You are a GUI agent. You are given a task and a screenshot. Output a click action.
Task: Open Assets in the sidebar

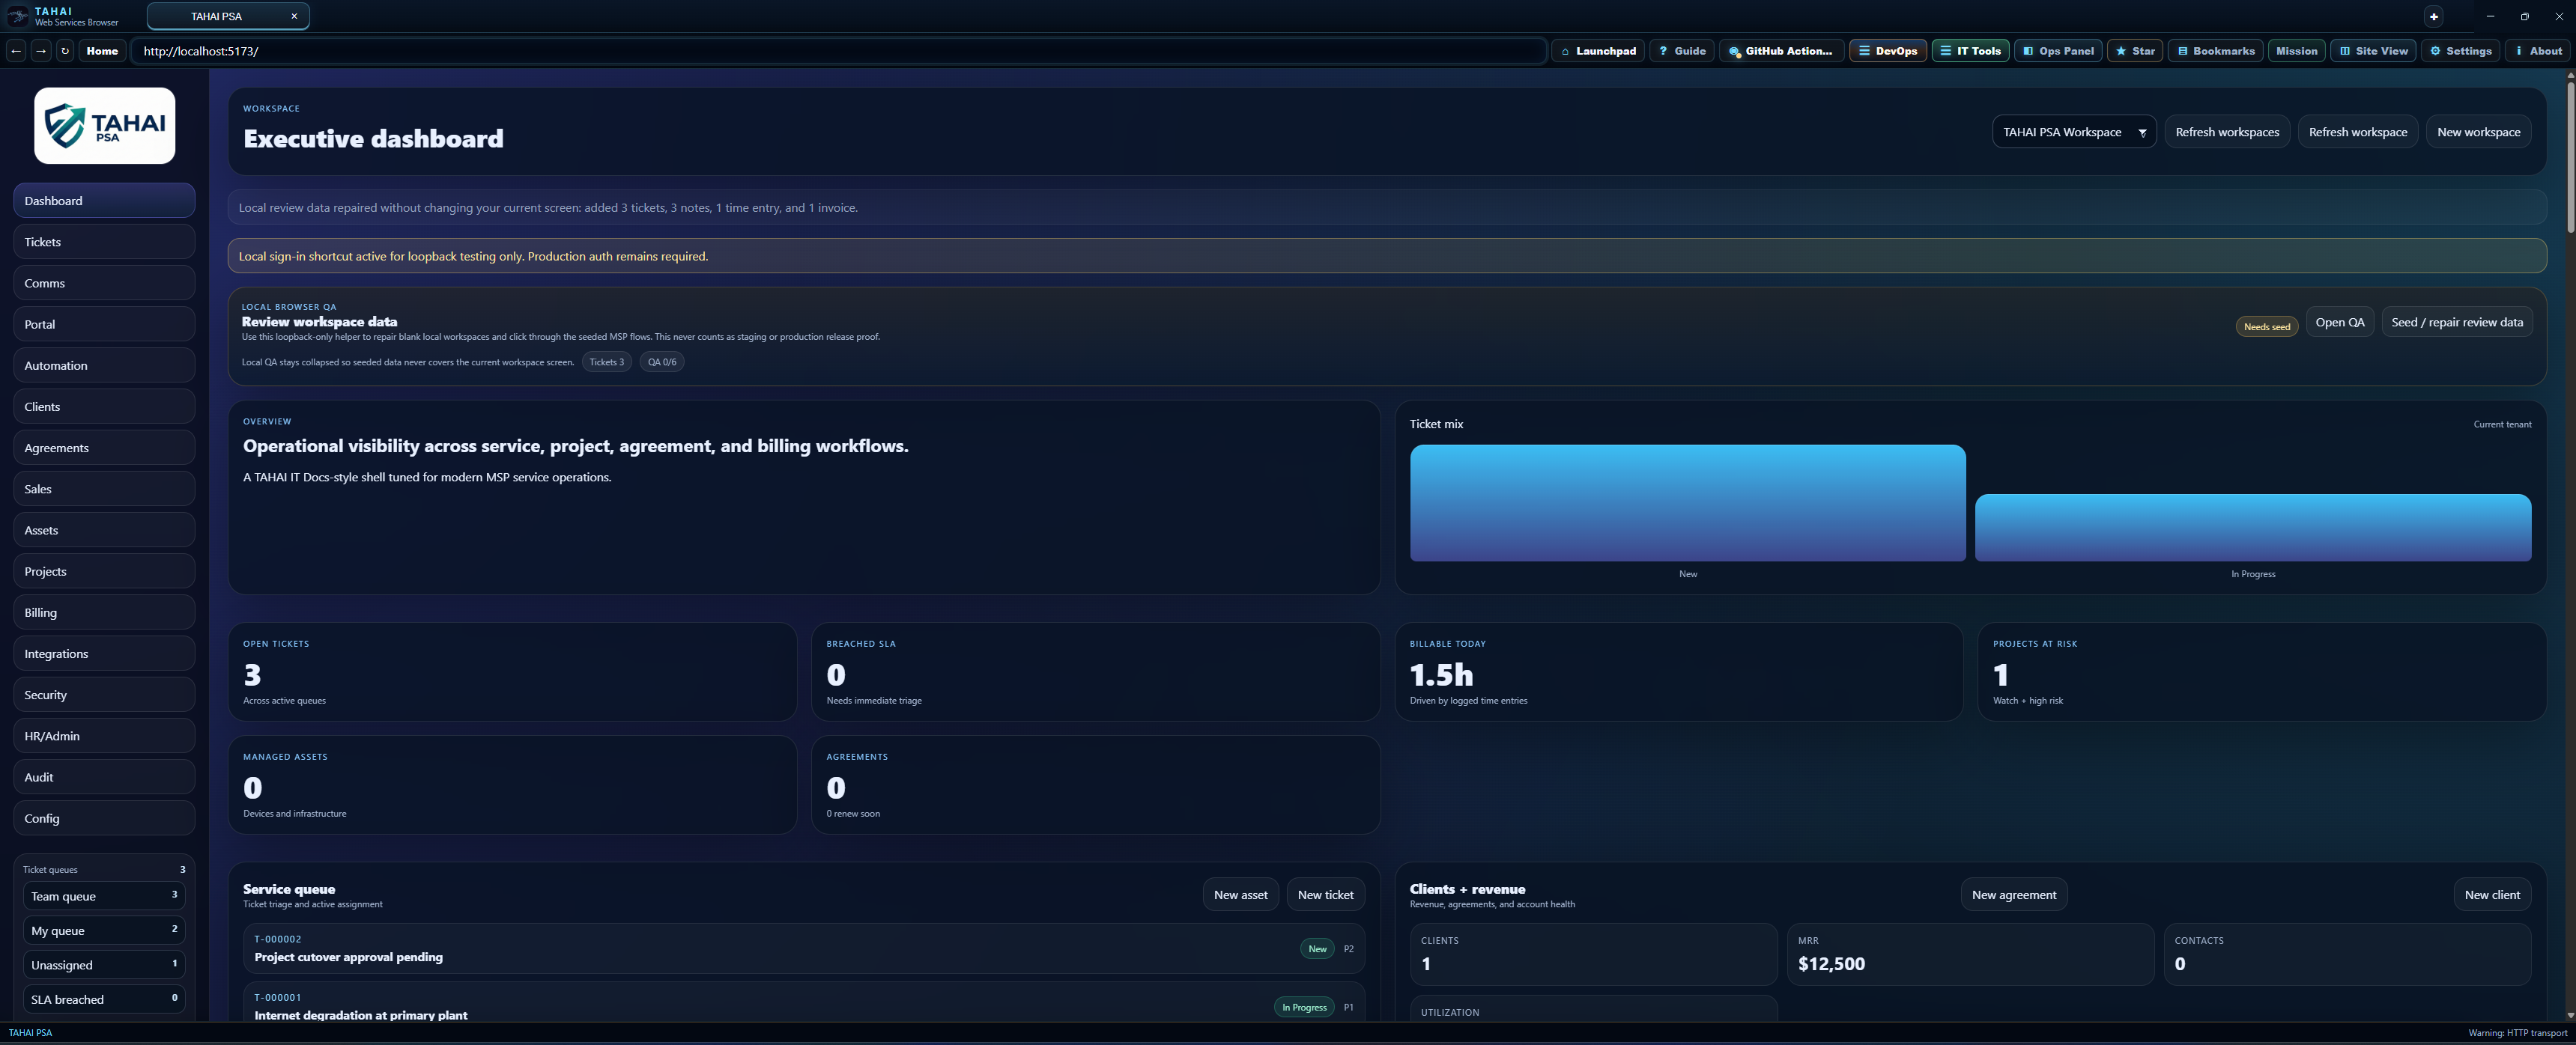pos(104,529)
